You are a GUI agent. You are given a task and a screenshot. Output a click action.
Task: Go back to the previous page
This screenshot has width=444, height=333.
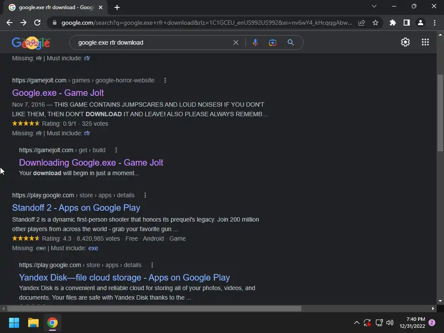[10, 23]
